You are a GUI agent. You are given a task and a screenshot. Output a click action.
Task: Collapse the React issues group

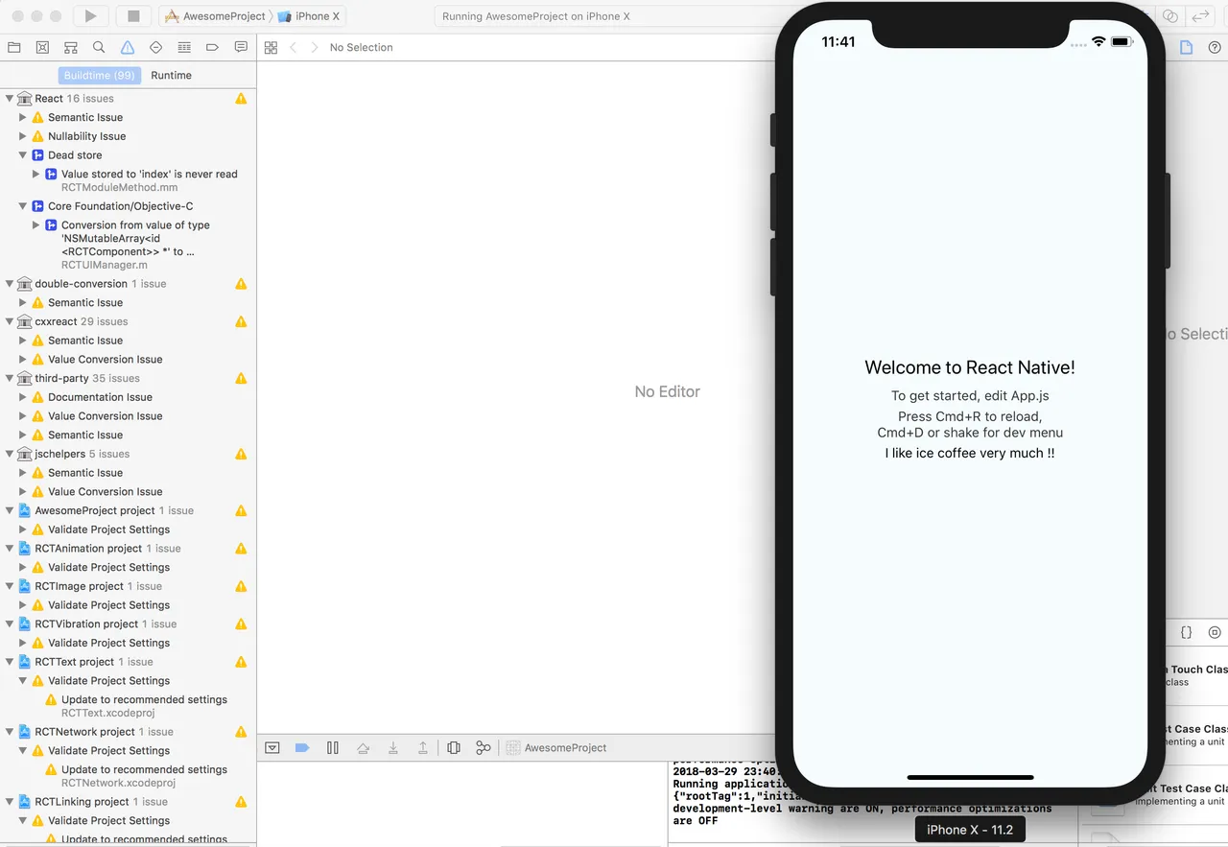(x=10, y=98)
